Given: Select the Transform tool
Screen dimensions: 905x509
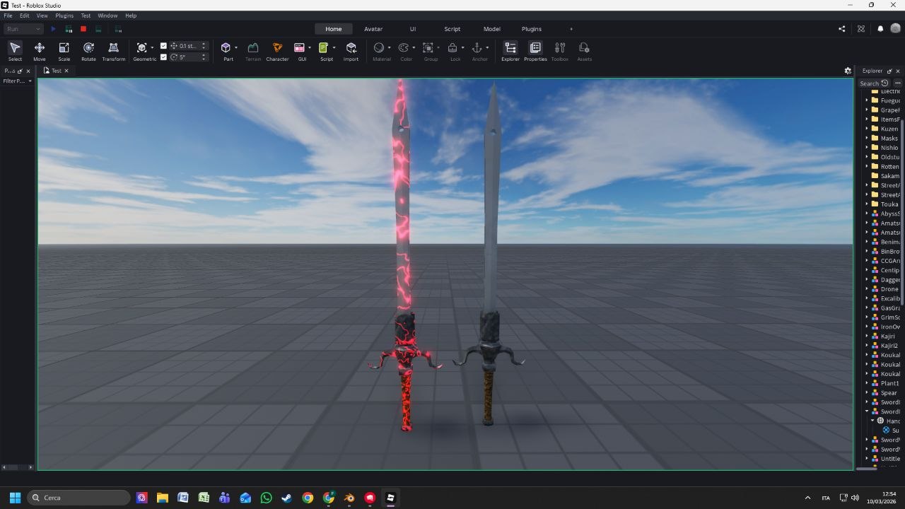Looking at the screenshot, I should click(x=113, y=51).
